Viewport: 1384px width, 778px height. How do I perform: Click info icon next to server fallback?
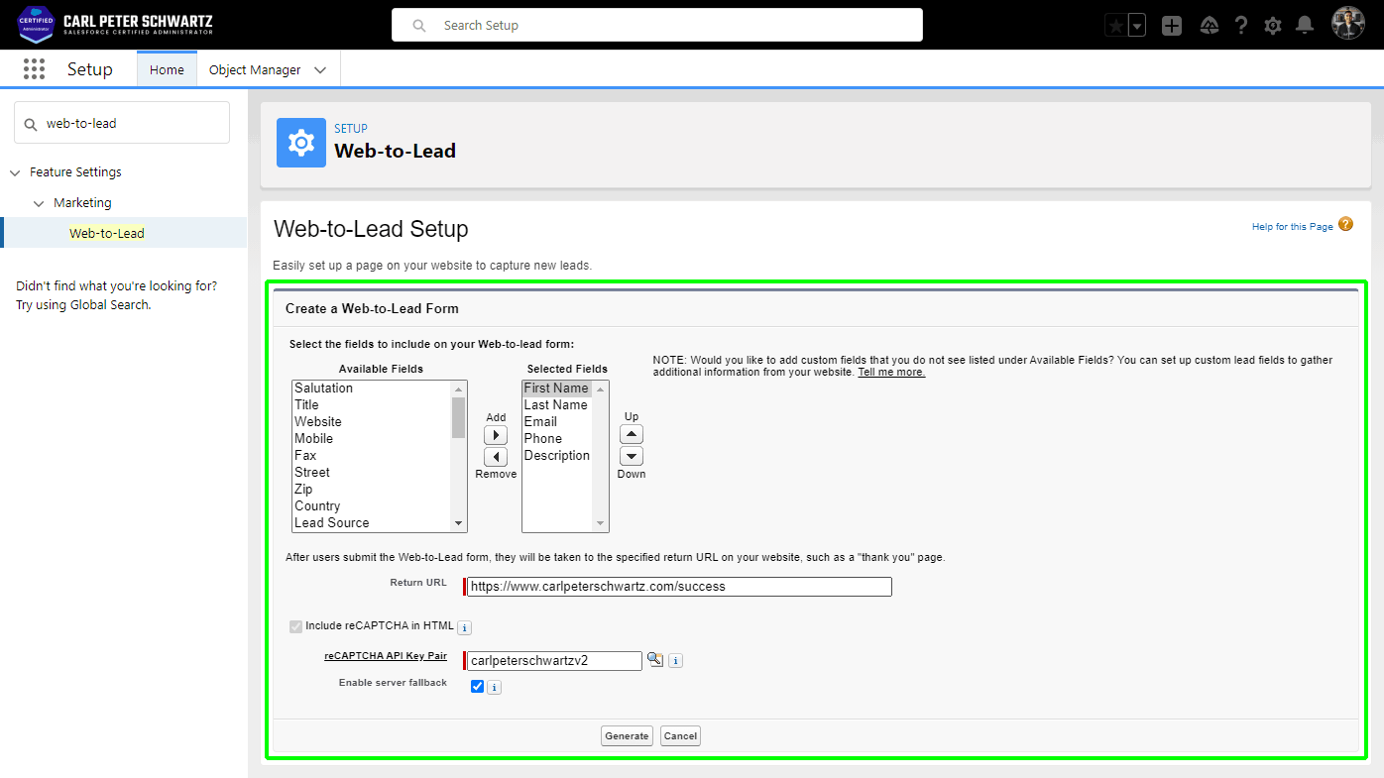tap(494, 687)
